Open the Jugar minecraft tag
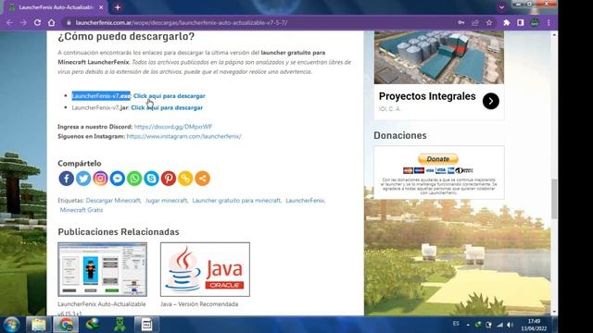This screenshot has height=333, width=593. 167,201
